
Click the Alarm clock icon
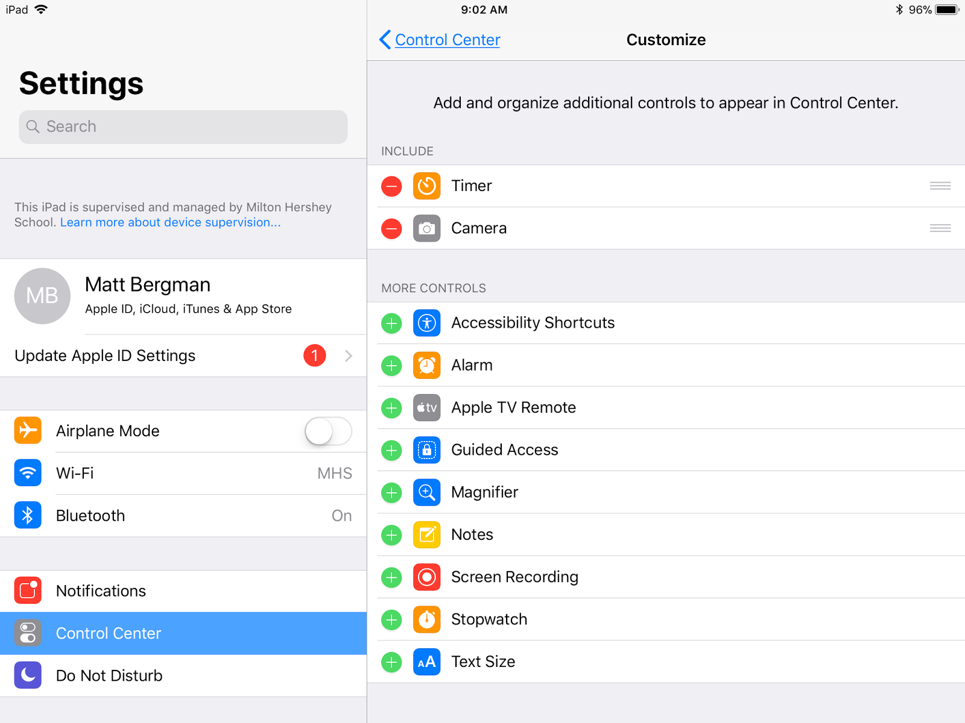pyautogui.click(x=426, y=365)
